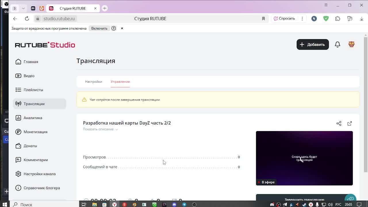368x207 pixels.
Task: Go back in the browser
Action: (15, 19)
